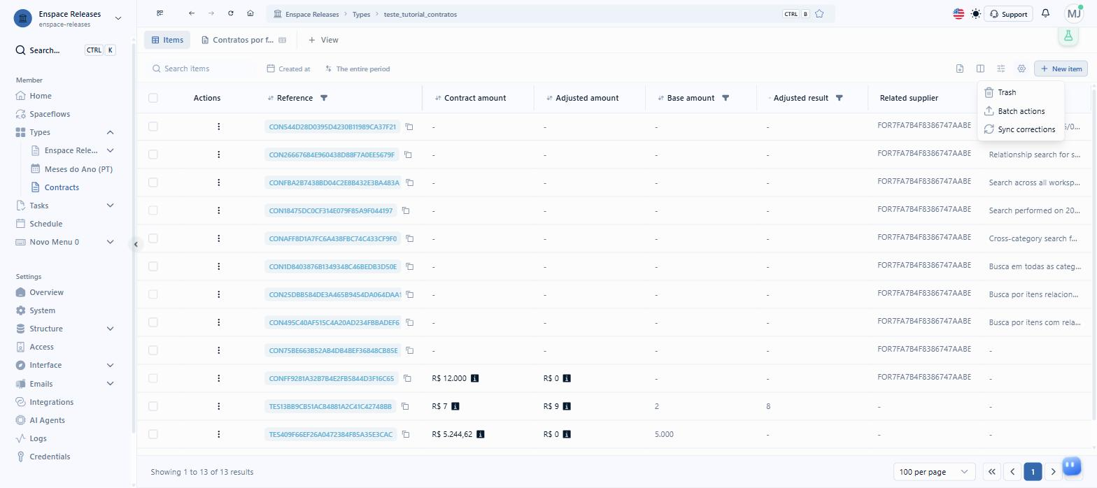Open AI Agents settings page

(x=47, y=420)
